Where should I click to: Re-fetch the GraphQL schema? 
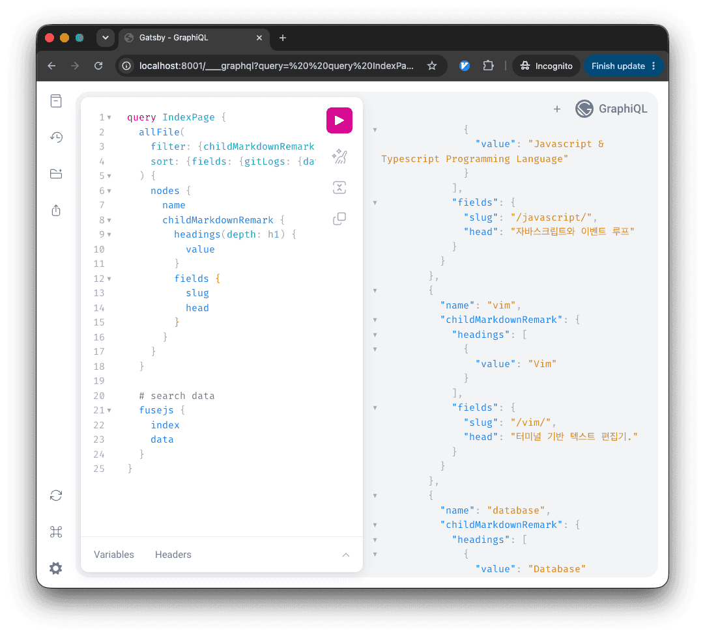pyautogui.click(x=56, y=495)
